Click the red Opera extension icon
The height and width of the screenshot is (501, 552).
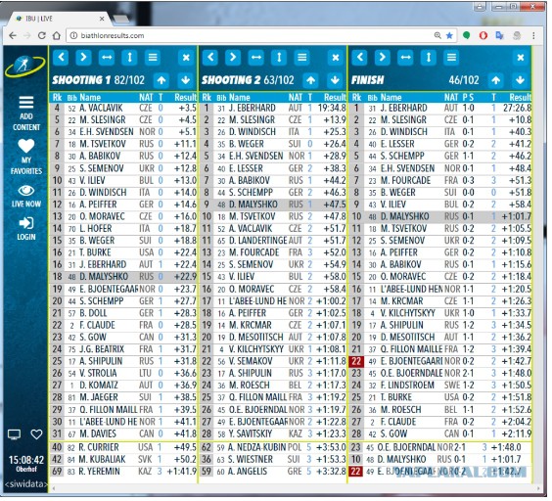(483, 35)
